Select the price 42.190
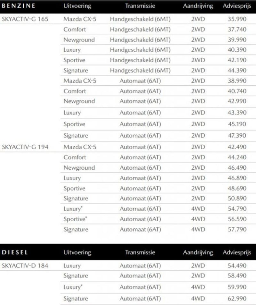The width and height of the screenshot is (256, 305). coord(237,60)
